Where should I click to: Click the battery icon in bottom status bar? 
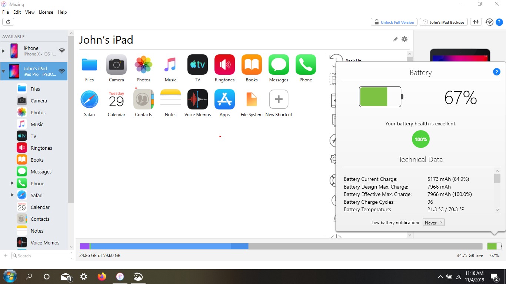494,246
